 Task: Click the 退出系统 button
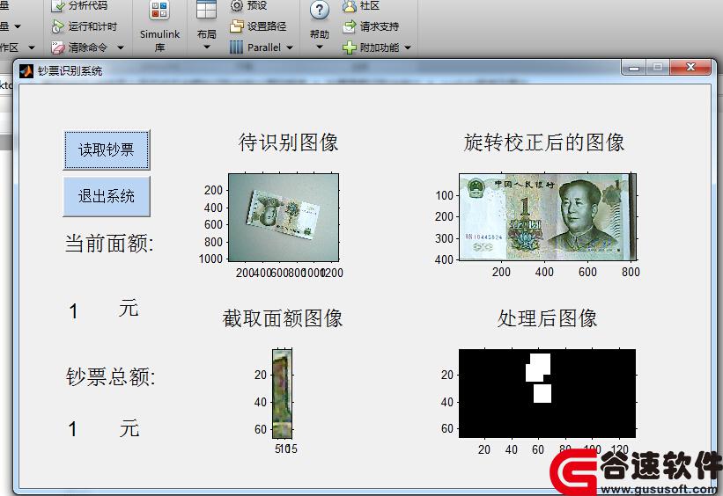[107, 196]
